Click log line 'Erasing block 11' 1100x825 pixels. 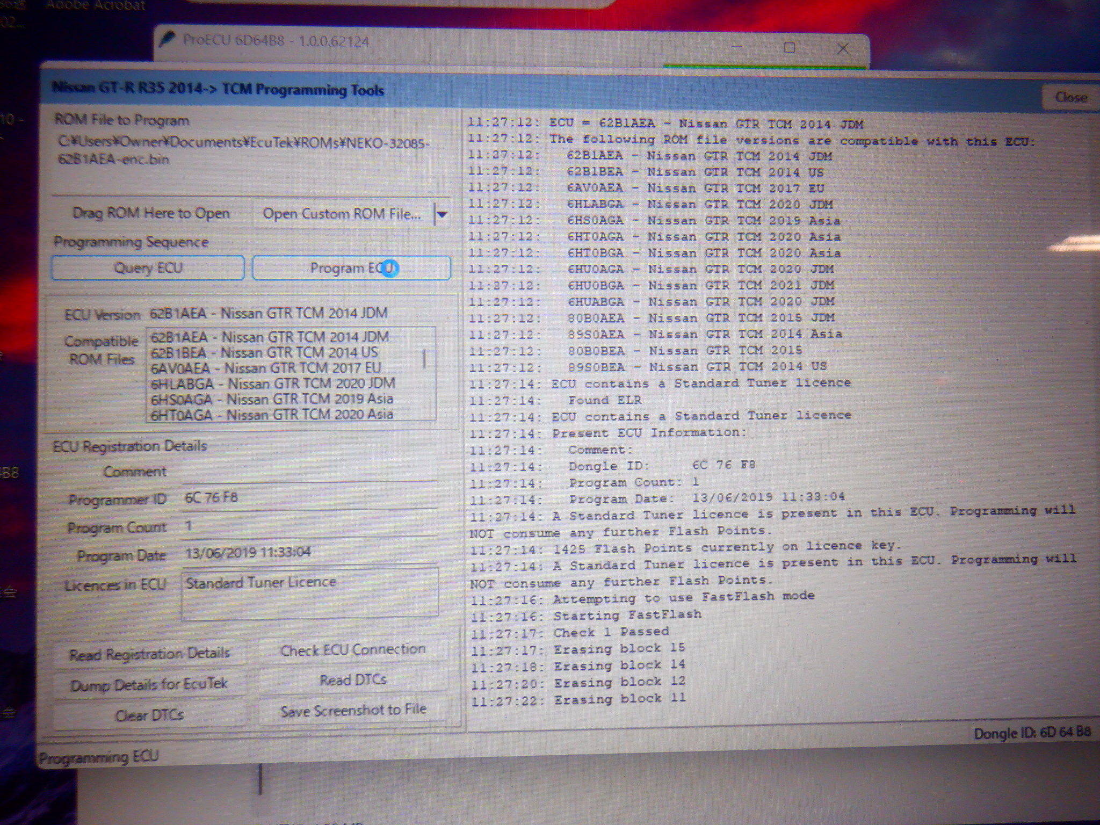[578, 699]
